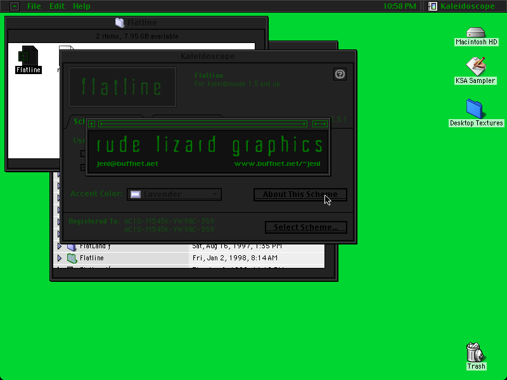Click the '2 items, 7.95 GB available' info text
507x380 pixels.
[x=137, y=36]
